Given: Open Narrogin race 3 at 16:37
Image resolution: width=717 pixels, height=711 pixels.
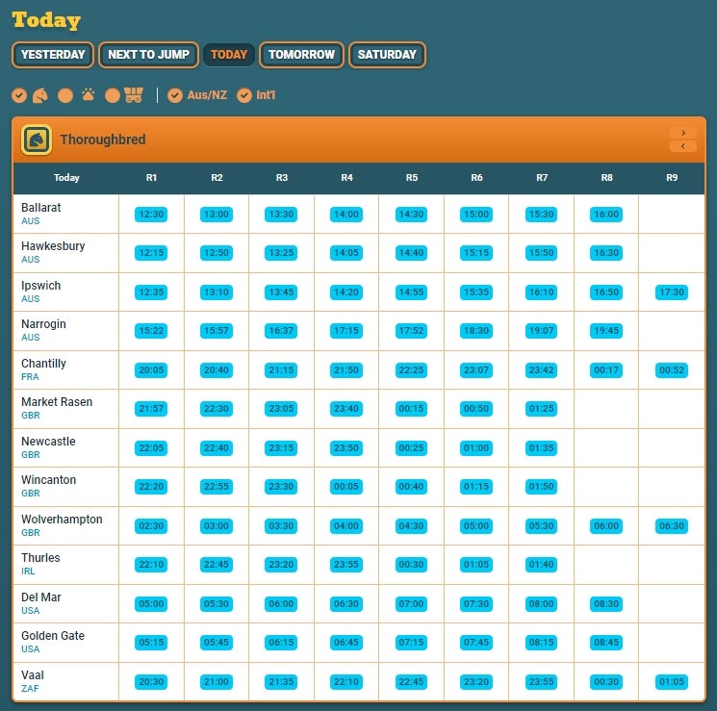Looking at the screenshot, I should [x=281, y=331].
